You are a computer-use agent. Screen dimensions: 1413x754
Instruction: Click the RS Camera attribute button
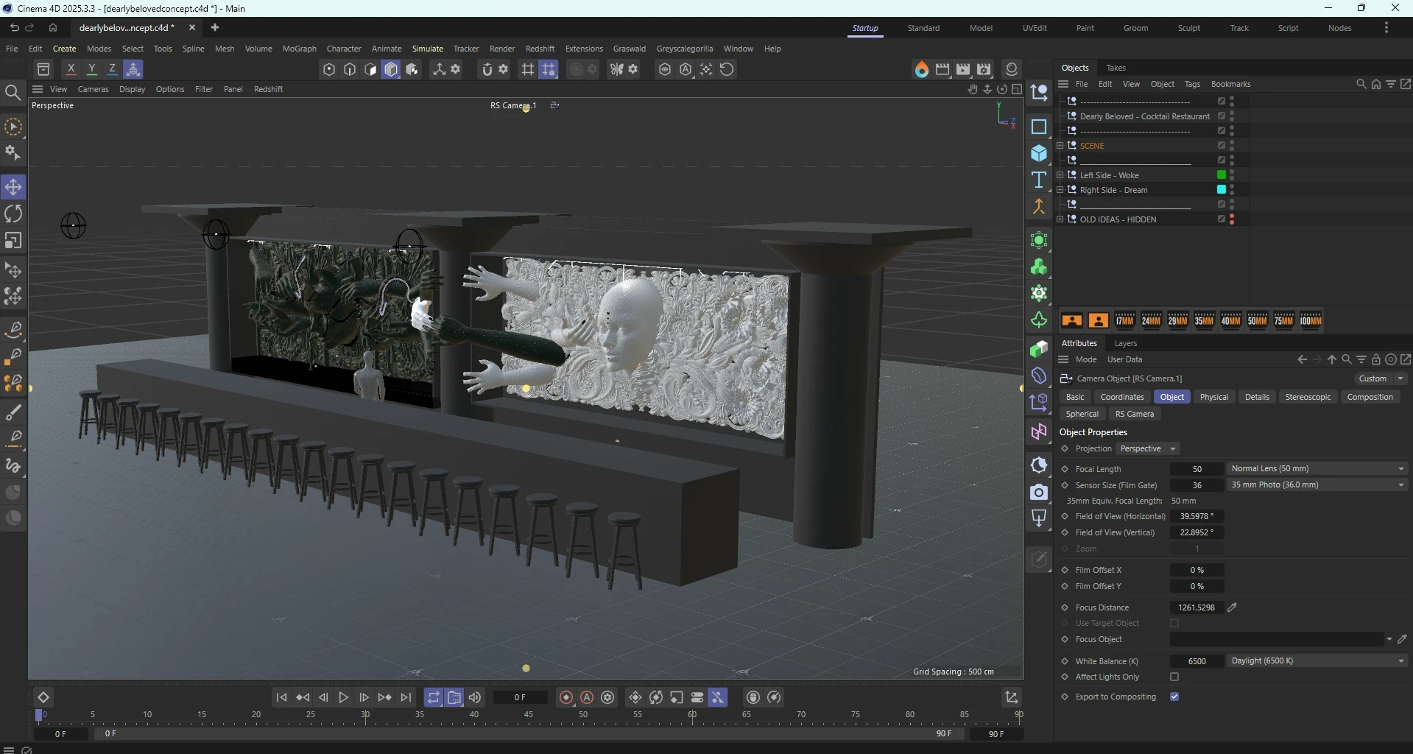(1134, 414)
